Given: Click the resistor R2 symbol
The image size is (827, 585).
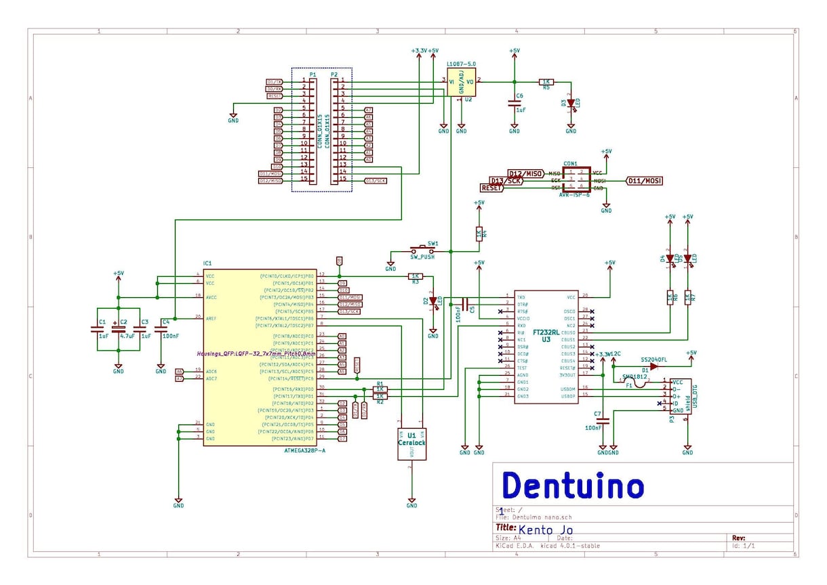Looking at the screenshot, I should click(380, 396).
